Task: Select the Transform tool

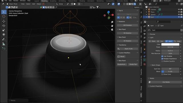Action: 4,35
